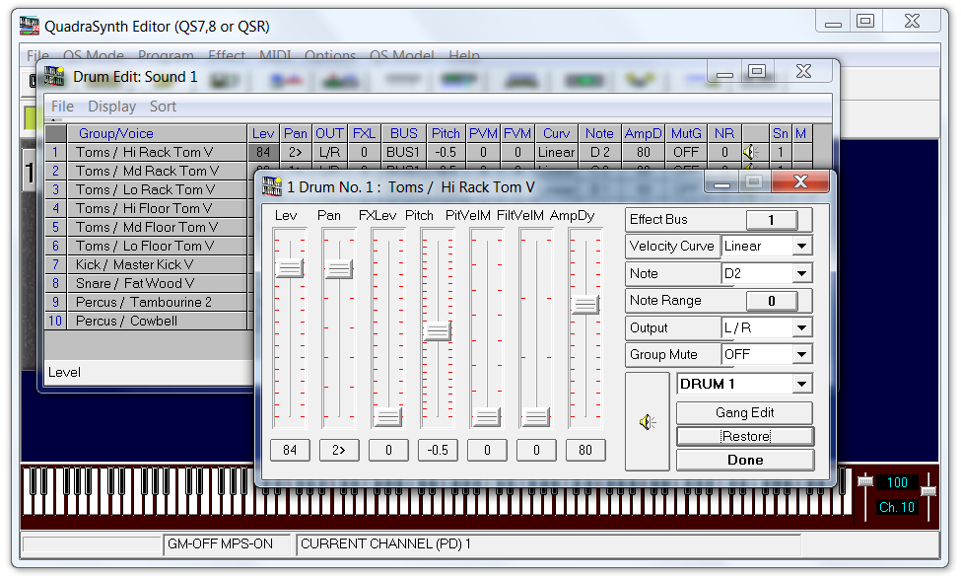Click the Restore button
The width and height of the screenshot is (961, 578).
(x=745, y=436)
